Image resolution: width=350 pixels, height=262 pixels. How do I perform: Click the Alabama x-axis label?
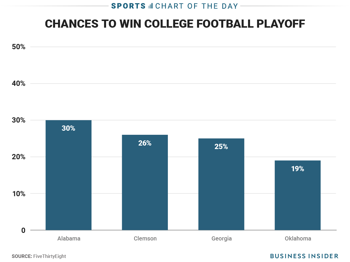[69, 239]
